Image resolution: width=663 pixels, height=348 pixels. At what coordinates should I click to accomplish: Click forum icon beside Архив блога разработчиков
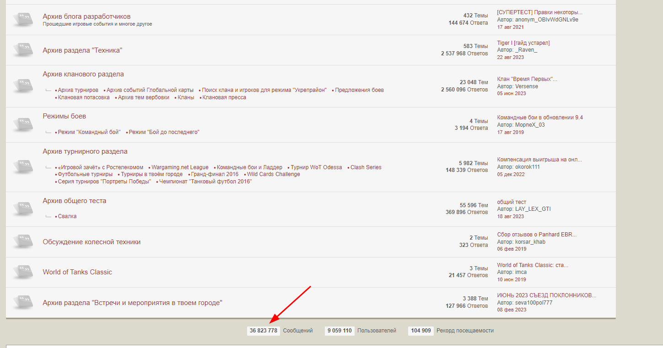[x=23, y=20]
